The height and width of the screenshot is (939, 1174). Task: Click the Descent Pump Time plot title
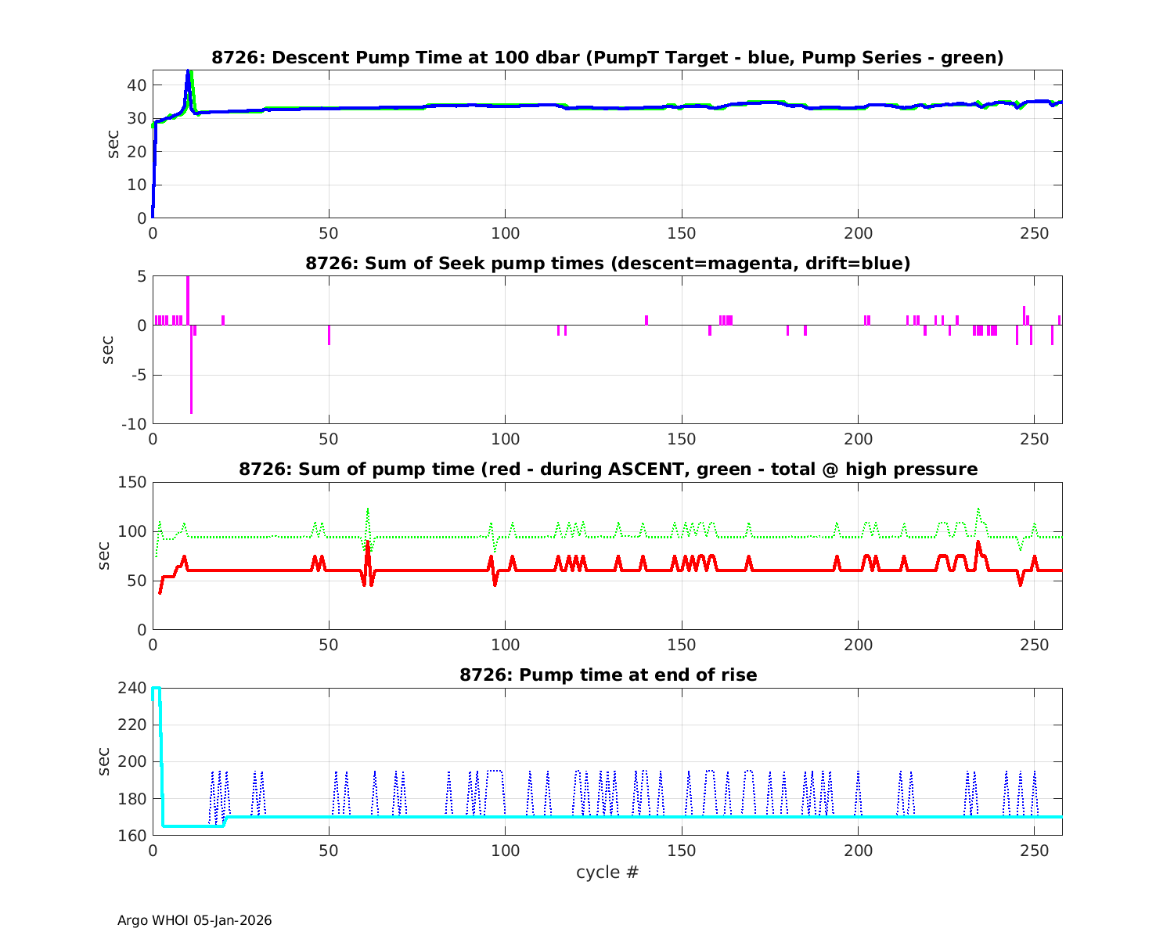(607, 58)
